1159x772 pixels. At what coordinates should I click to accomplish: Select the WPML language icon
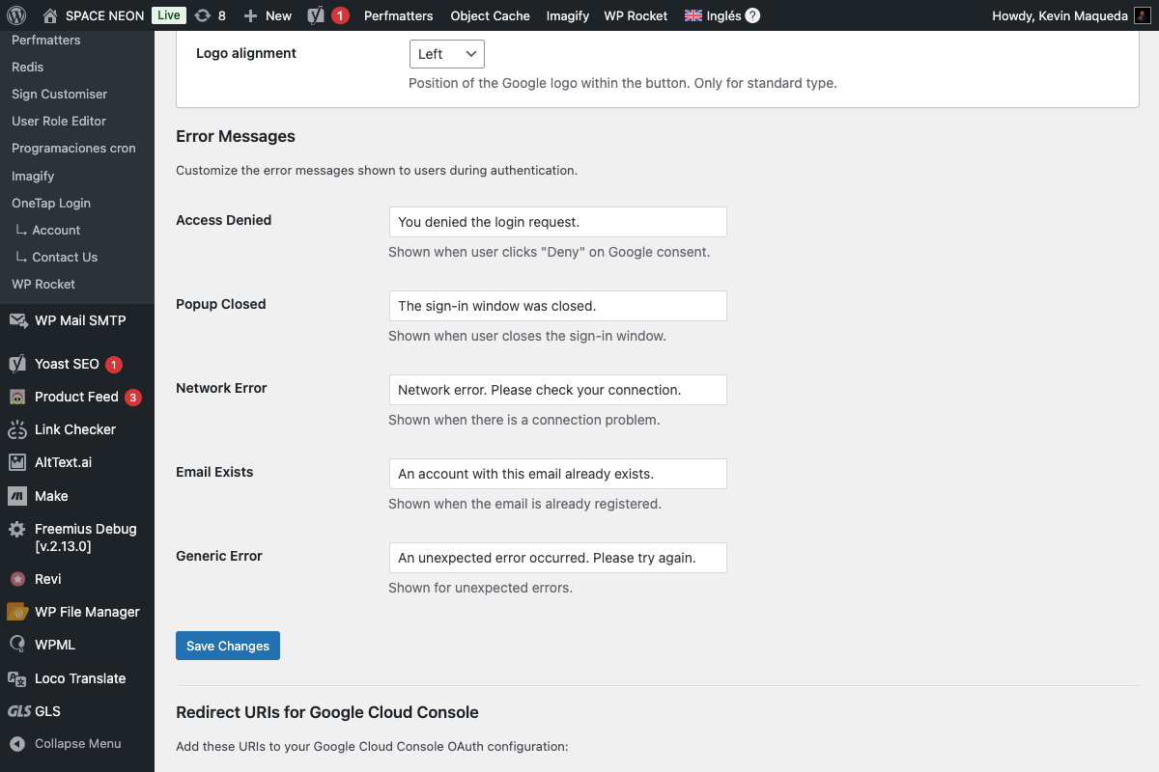click(x=19, y=645)
